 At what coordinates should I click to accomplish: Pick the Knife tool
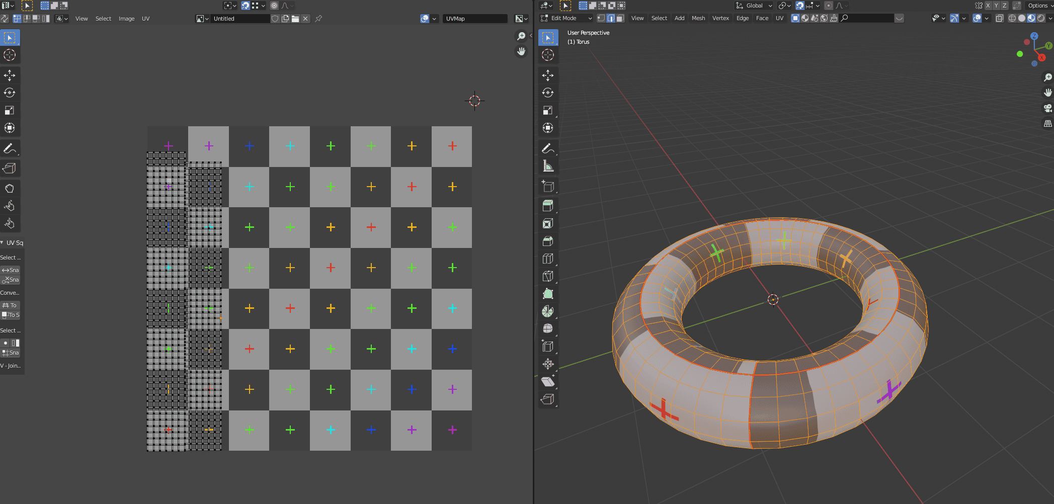point(548,276)
